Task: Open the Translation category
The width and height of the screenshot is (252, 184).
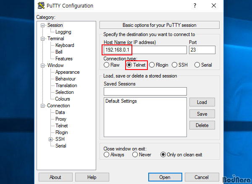Action: [x=66, y=86]
